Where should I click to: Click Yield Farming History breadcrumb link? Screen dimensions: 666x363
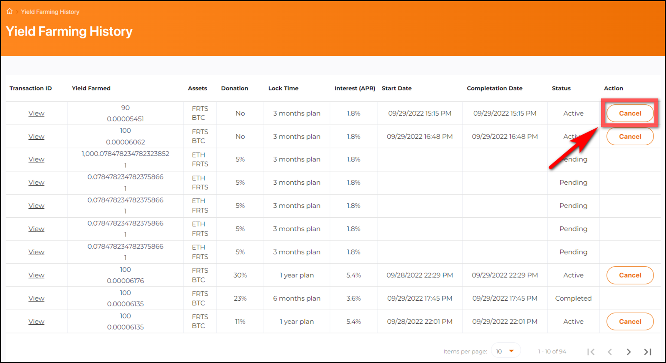[50, 12]
